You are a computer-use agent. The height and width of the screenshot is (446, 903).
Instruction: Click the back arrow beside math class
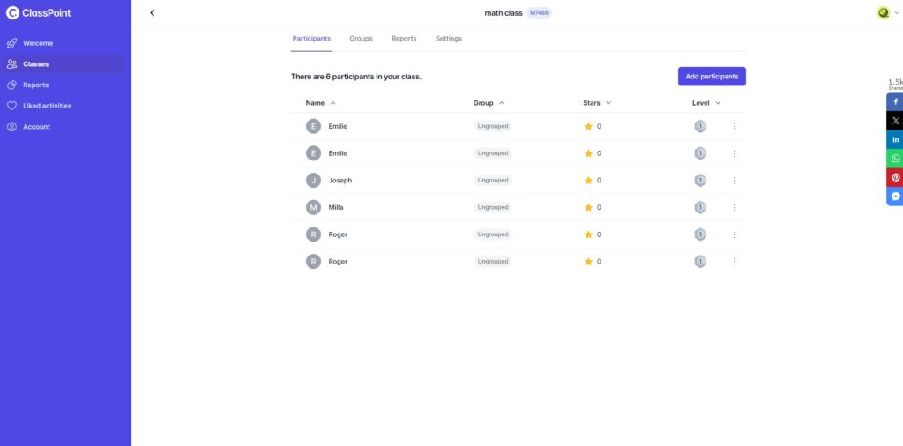click(152, 12)
